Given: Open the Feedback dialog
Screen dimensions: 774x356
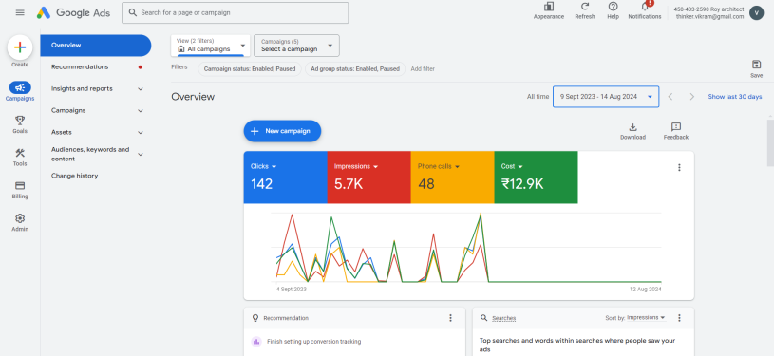Looking at the screenshot, I should click(676, 131).
